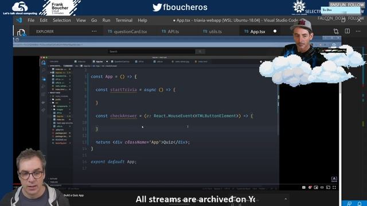Image resolution: width=367 pixels, height=206 pixels.
Task: Open editor more actions ellipsis
Action: click(358, 31)
